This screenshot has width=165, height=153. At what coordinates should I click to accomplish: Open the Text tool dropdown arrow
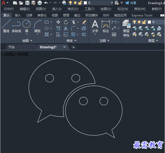tap(95, 34)
